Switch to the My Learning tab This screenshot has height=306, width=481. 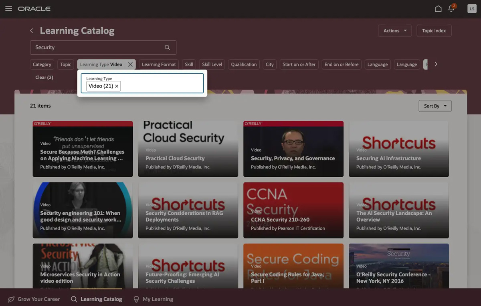153,299
